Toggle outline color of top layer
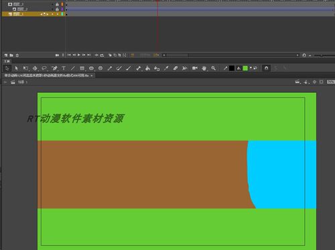 tap(62, 4)
